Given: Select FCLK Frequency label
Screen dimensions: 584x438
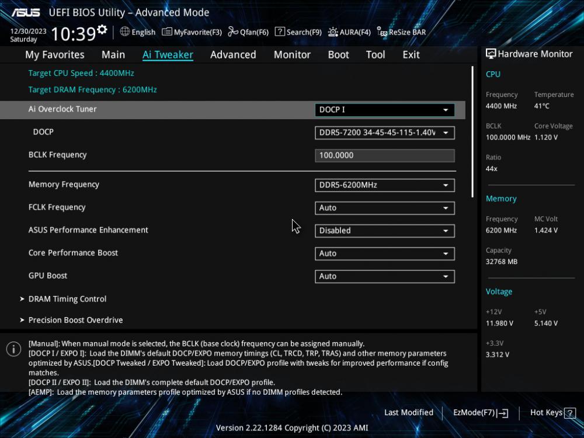Looking at the screenshot, I should pyautogui.click(x=57, y=207).
